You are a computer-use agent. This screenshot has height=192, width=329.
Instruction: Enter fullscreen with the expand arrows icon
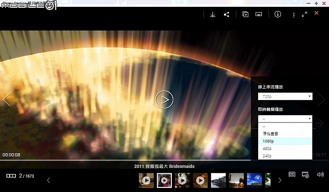coord(304,14)
